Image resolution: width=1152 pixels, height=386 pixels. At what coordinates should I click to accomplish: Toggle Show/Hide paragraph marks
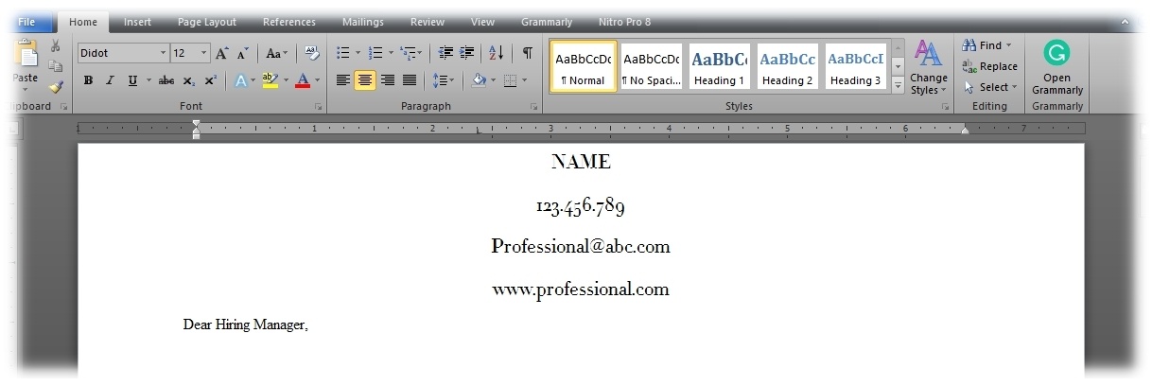point(527,54)
